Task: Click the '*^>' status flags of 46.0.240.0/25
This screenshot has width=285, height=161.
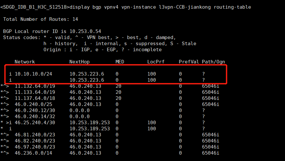Action: tap(4, 104)
